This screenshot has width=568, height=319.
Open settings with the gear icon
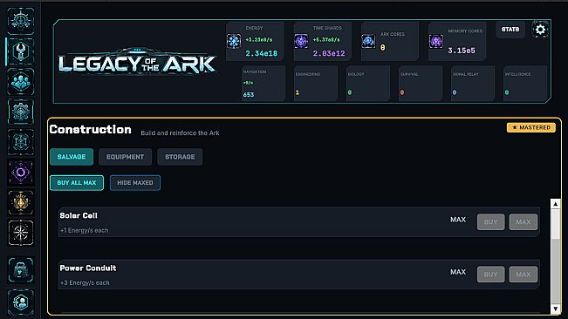(540, 30)
